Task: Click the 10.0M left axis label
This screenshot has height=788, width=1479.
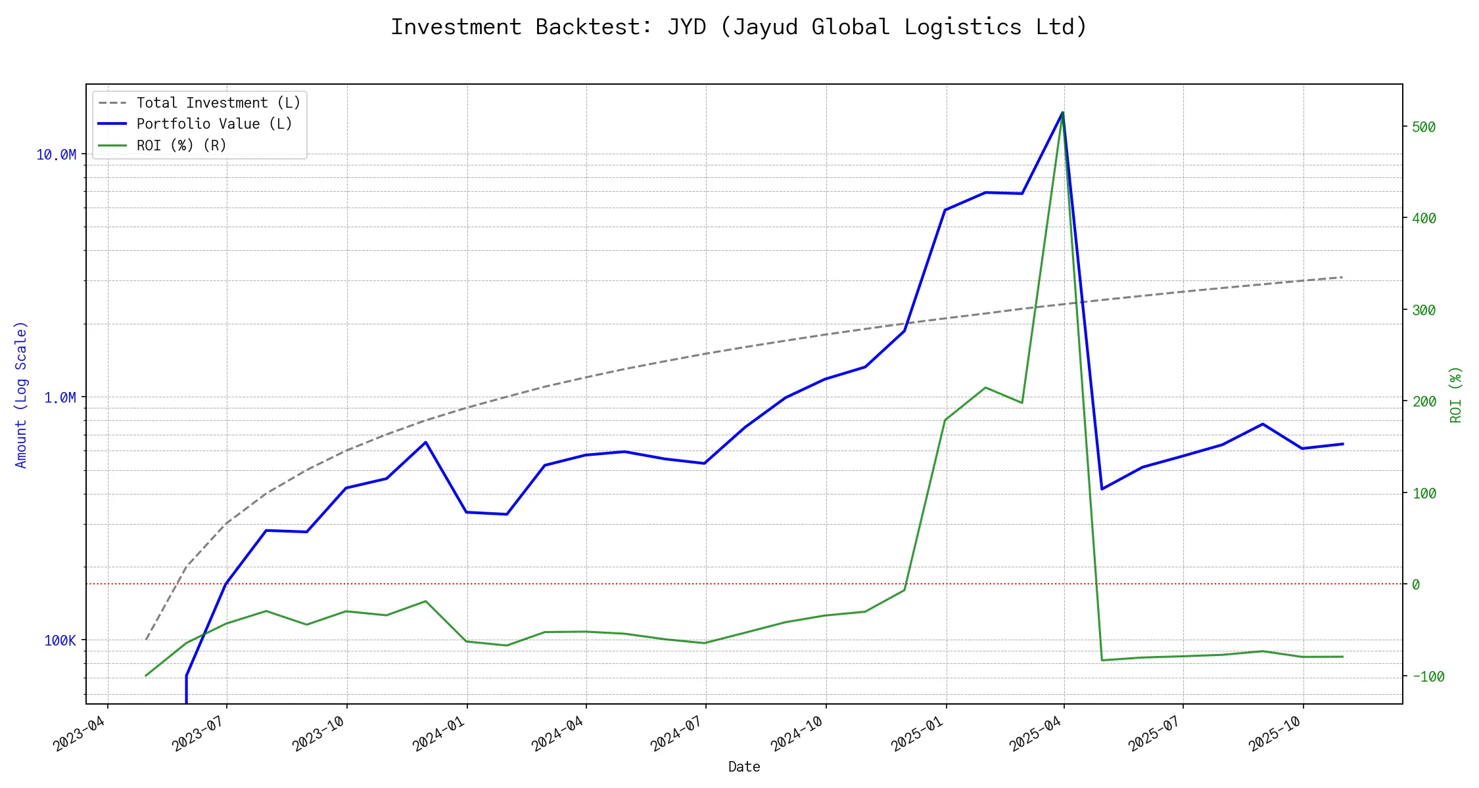Action: pos(57,155)
